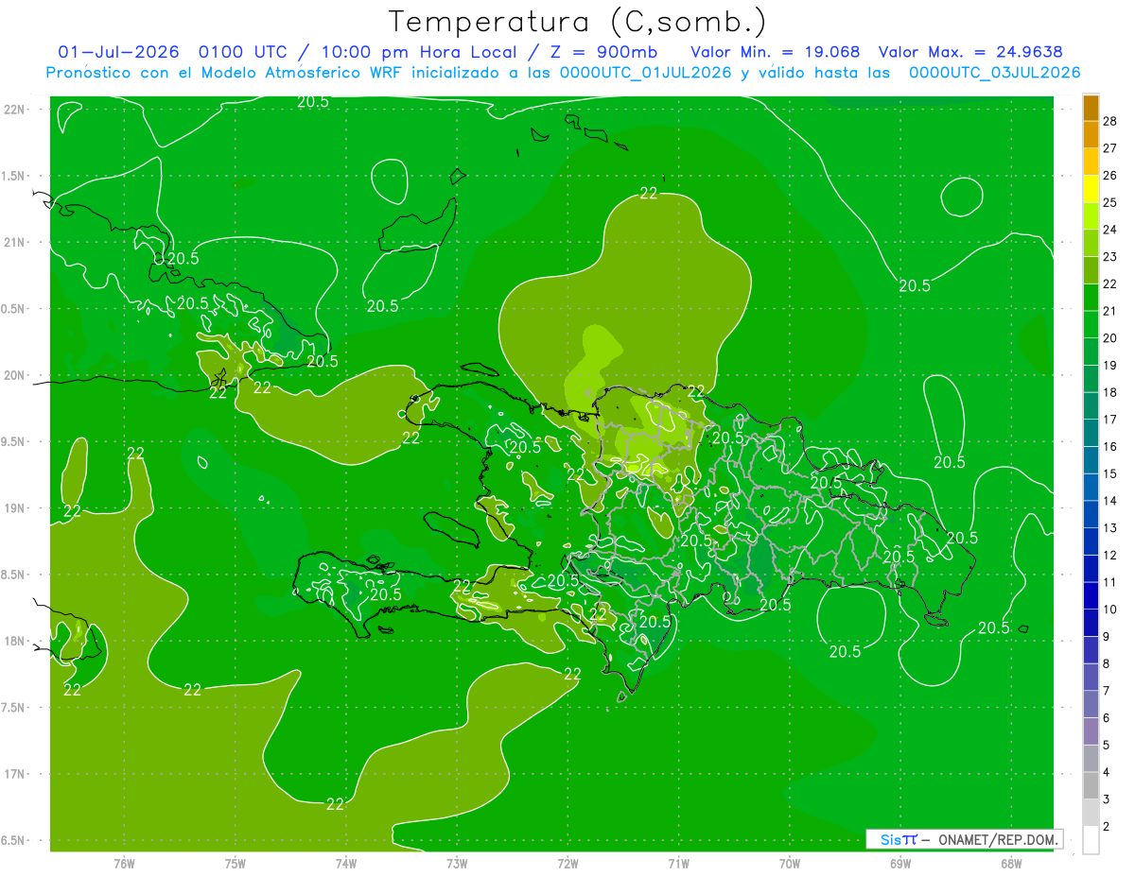1135x876 pixels.
Task: Click the '74W' longitude axis label
Action: (x=346, y=864)
